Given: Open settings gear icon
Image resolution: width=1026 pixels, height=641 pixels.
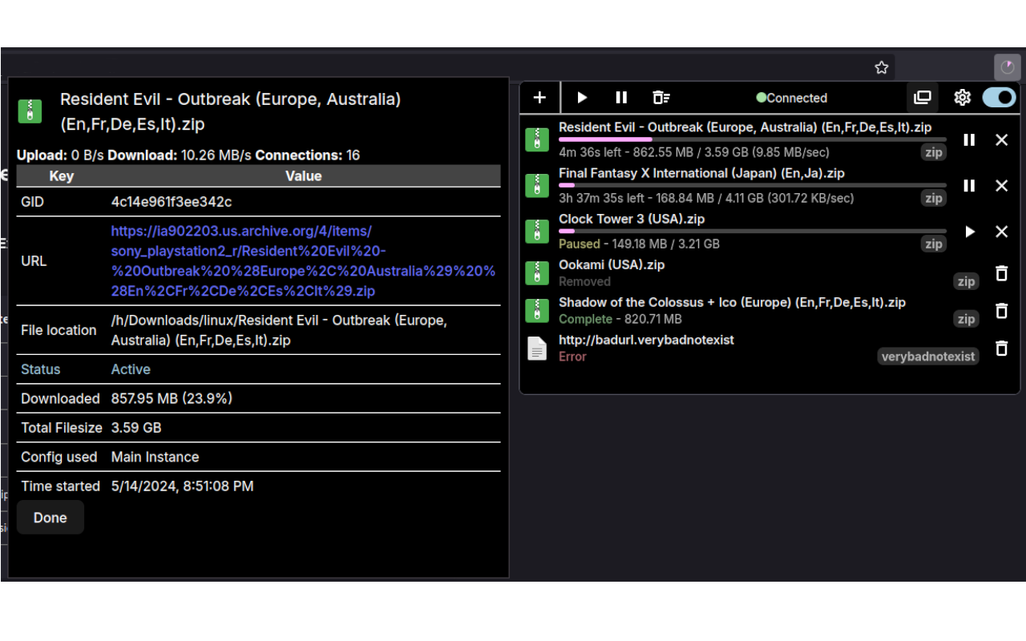Looking at the screenshot, I should click(x=962, y=98).
